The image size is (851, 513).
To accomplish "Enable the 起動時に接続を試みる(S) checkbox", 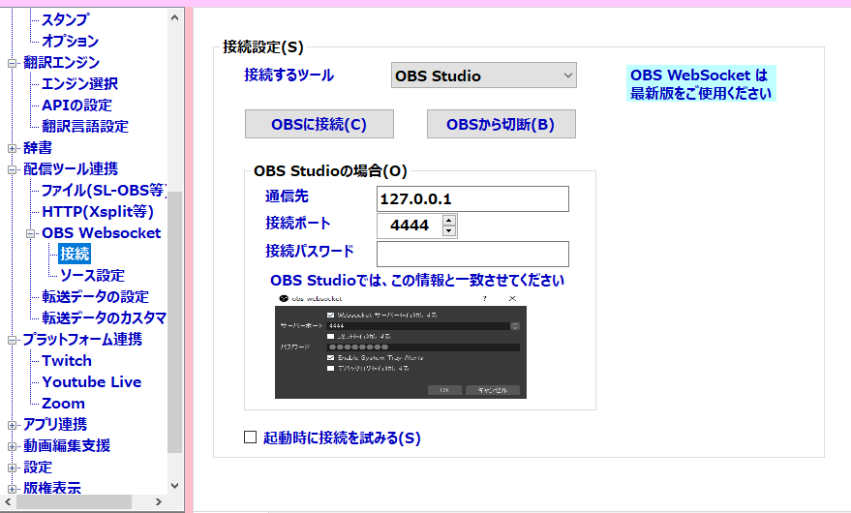I will pyautogui.click(x=250, y=438).
